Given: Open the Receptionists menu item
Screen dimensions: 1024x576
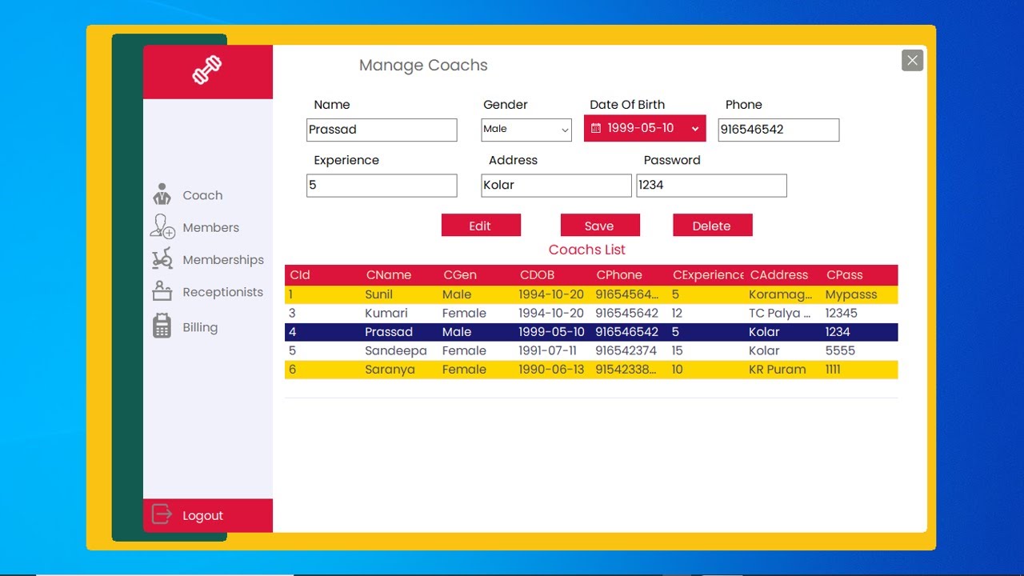Looking at the screenshot, I should pos(222,292).
